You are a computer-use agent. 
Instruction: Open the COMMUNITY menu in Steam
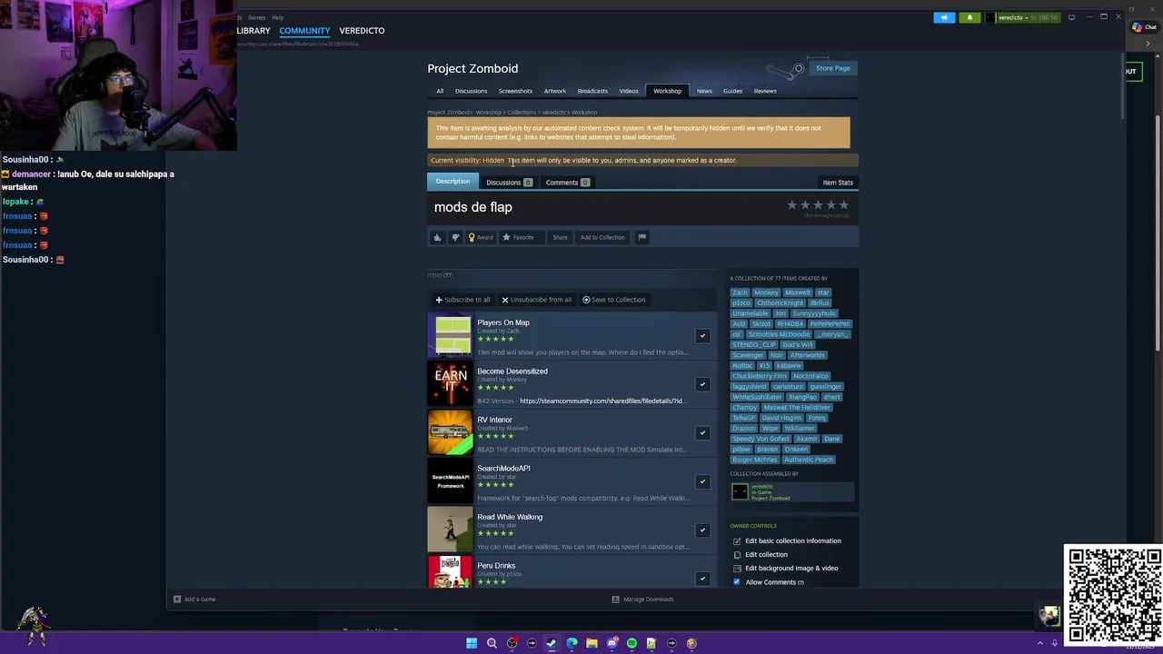click(x=304, y=31)
